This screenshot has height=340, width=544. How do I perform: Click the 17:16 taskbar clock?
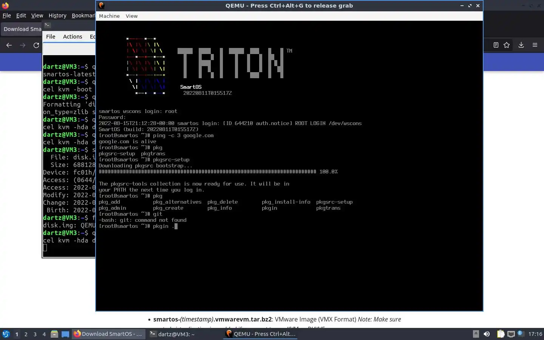[535, 334]
